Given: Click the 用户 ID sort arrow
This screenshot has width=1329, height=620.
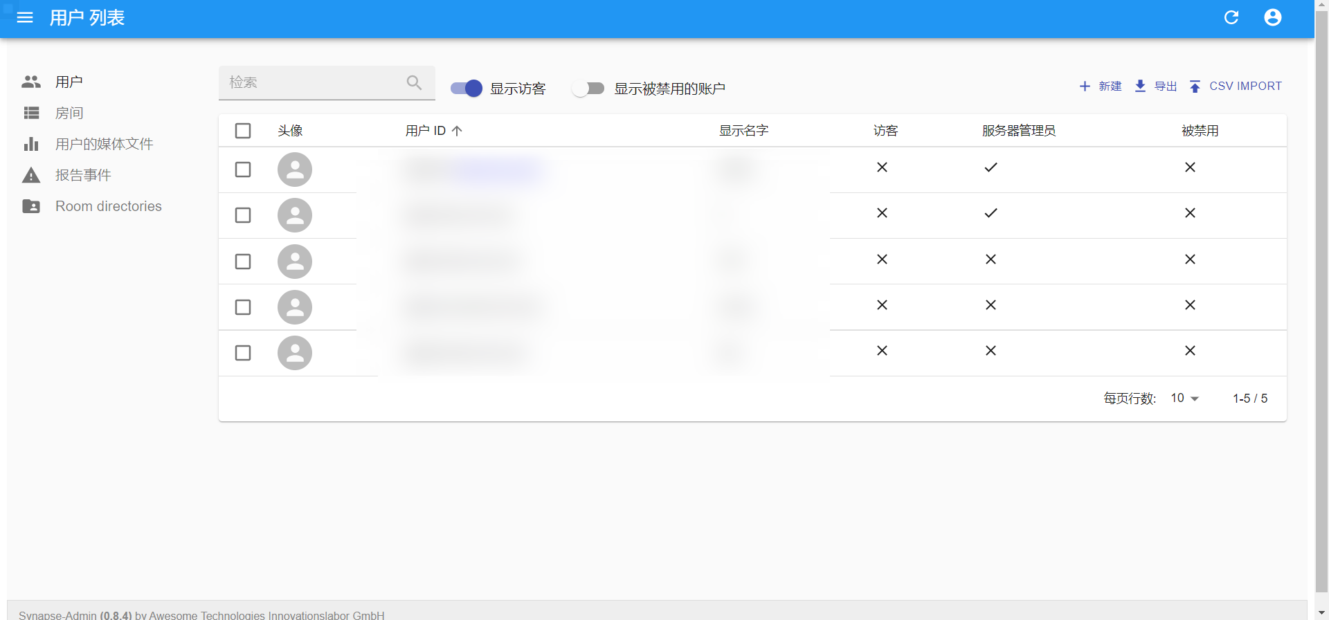Looking at the screenshot, I should pos(457,131).
